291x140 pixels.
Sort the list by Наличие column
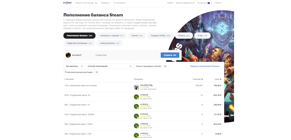(197, 79)
